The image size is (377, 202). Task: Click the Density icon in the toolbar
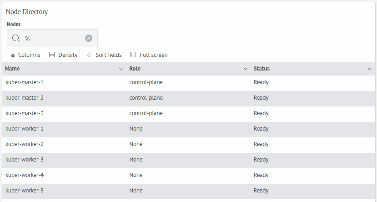click(52, 55)
